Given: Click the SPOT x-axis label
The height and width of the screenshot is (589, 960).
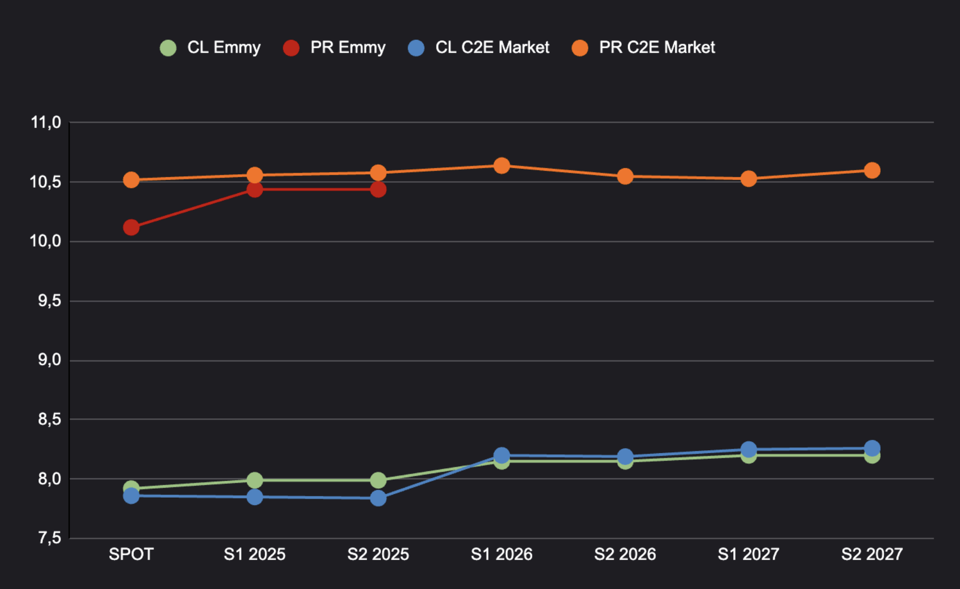Looking at the screenshot, I should point(131,554).
